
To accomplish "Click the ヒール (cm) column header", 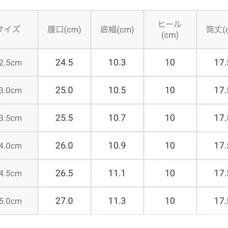I will 170,30.
